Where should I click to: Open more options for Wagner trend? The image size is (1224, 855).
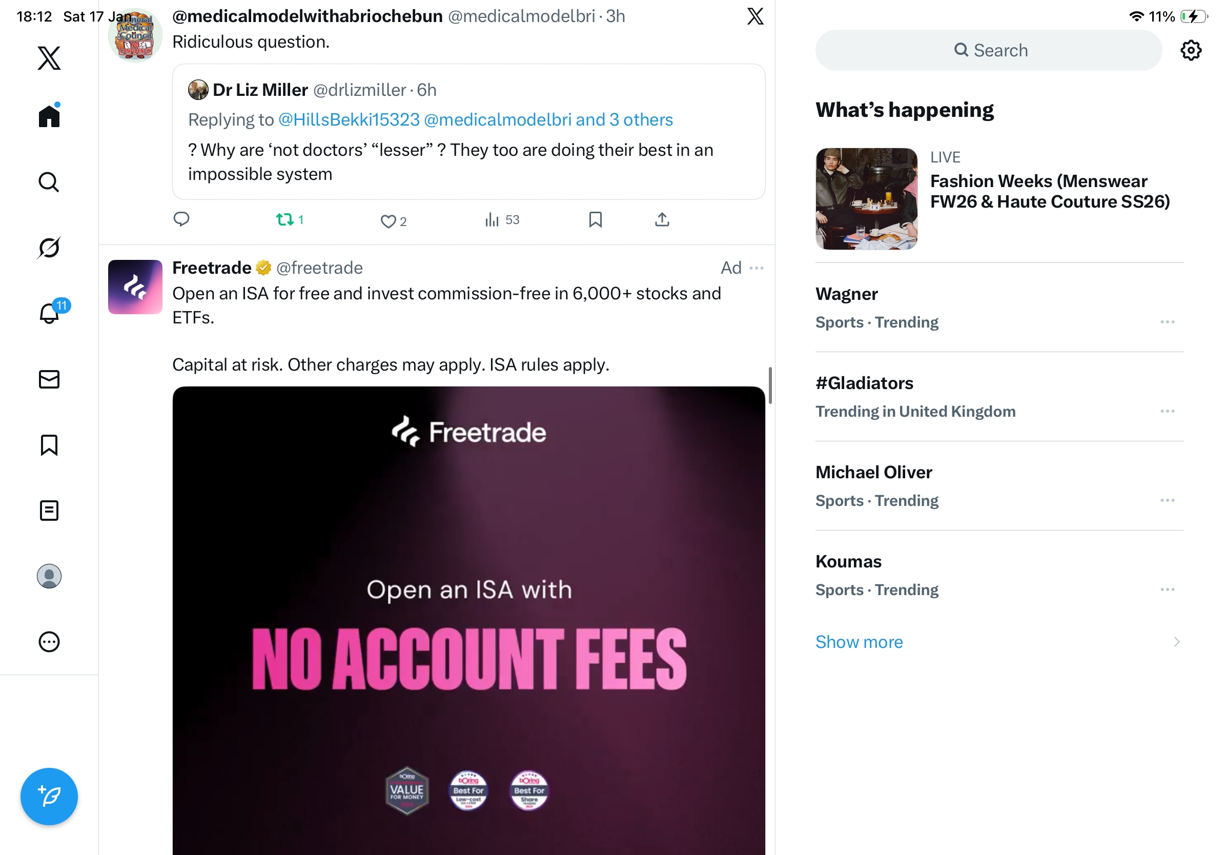click(x=1167, y=322)
